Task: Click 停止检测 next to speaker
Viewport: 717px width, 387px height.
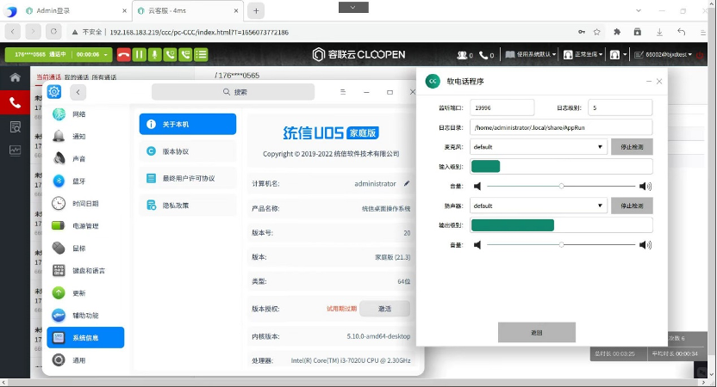Action: point(632,206)
